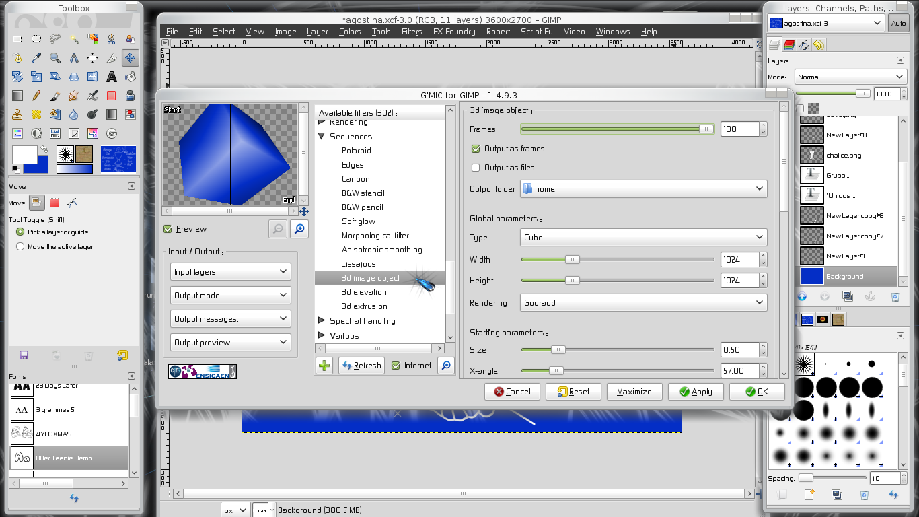Click the preview zoom-in magnifier in G'MIC

pyautogui.click(x=299, y=230)
